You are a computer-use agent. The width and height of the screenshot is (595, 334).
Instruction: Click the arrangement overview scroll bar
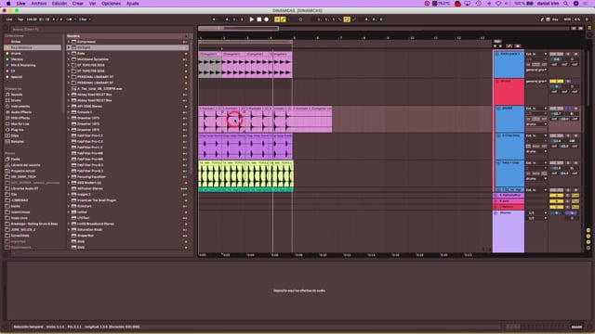pyautogui.click(x=383, y=29)
